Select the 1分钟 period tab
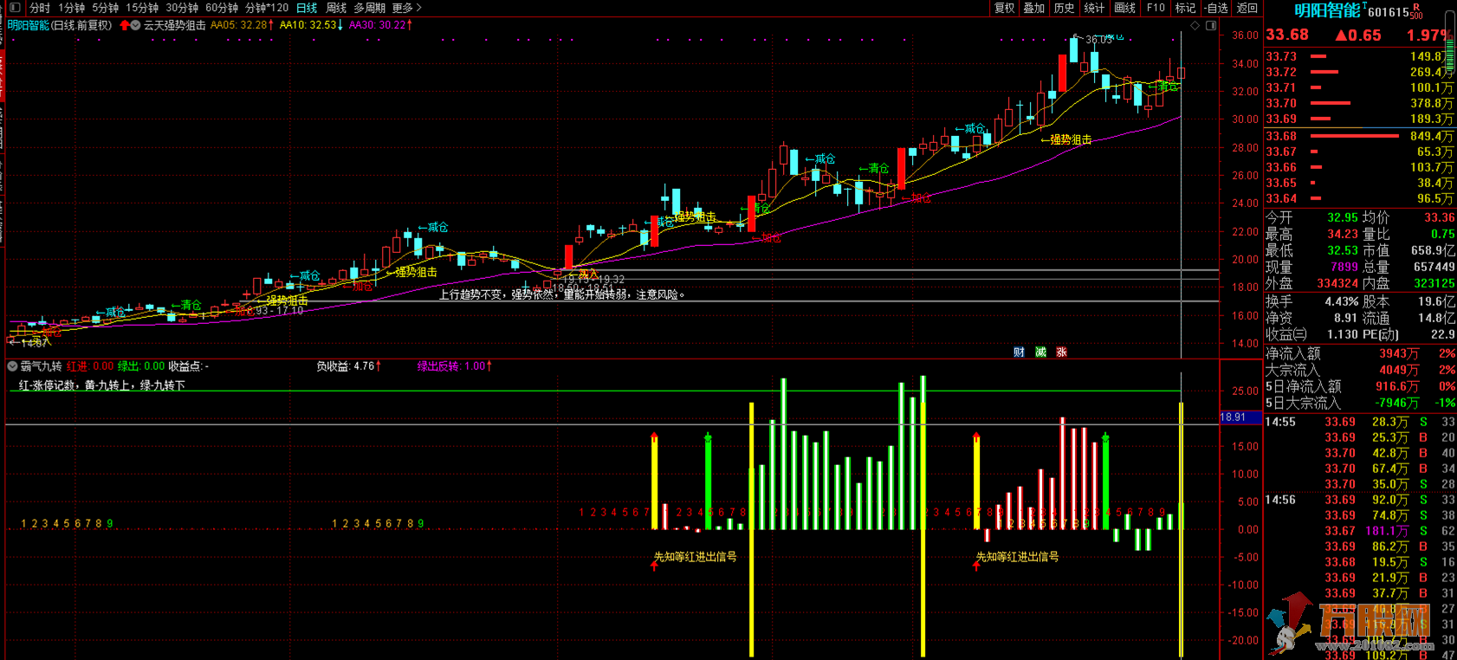This screenshot has width=1457, height=660. (72, 8)
